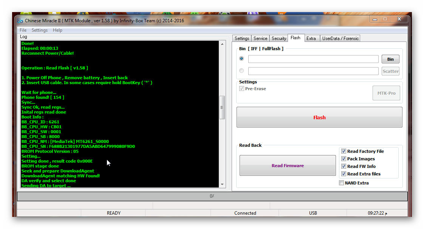Click the 'Elapsed: 00:00:13' log line
Image resolution: width=424 pixels, height=229 pixels.
point(40,48)
